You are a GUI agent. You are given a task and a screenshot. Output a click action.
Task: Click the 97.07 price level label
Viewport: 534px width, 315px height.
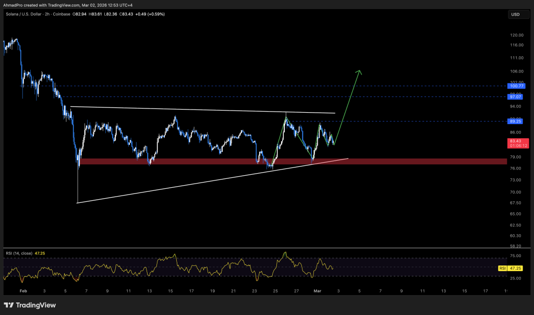point(516,96)
